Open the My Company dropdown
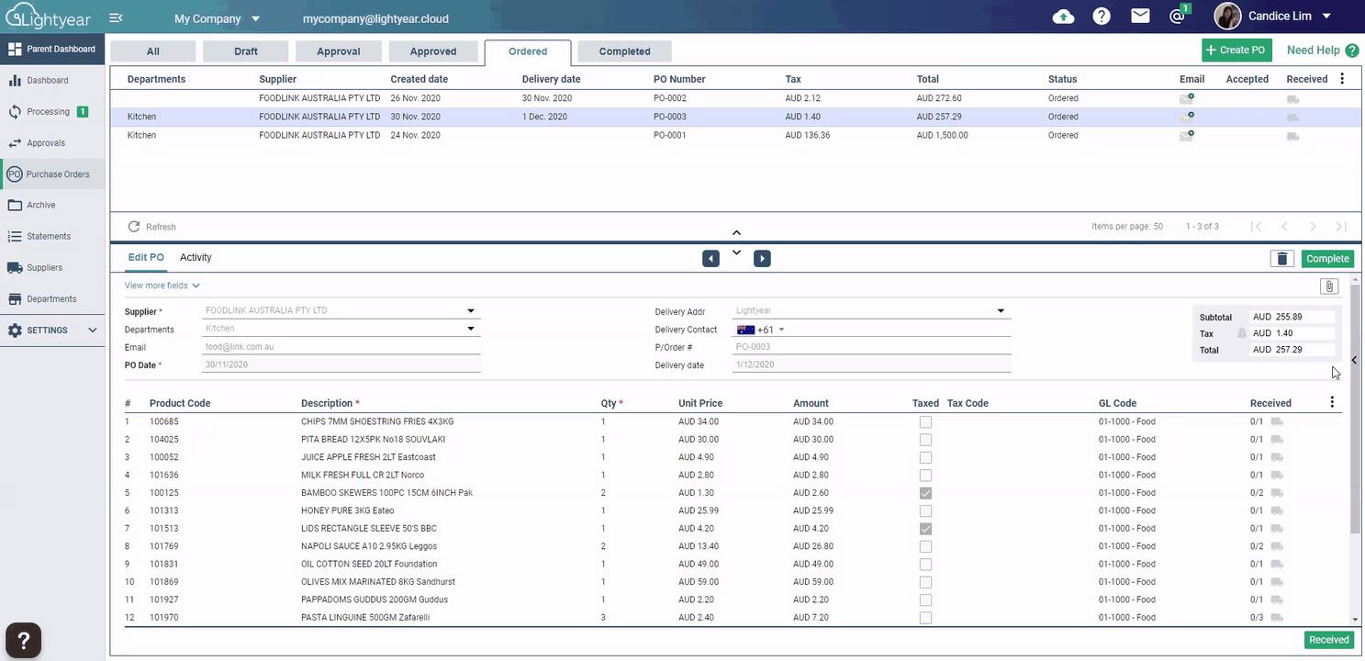Viewport: 1365px width, 661px height. (x=218, y=18)
